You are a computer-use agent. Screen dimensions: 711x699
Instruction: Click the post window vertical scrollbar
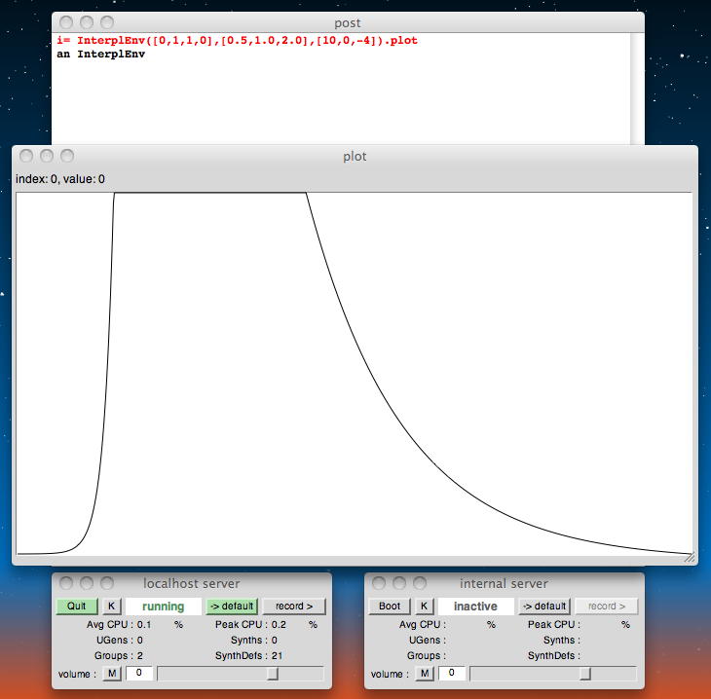[x=637, y=89]
